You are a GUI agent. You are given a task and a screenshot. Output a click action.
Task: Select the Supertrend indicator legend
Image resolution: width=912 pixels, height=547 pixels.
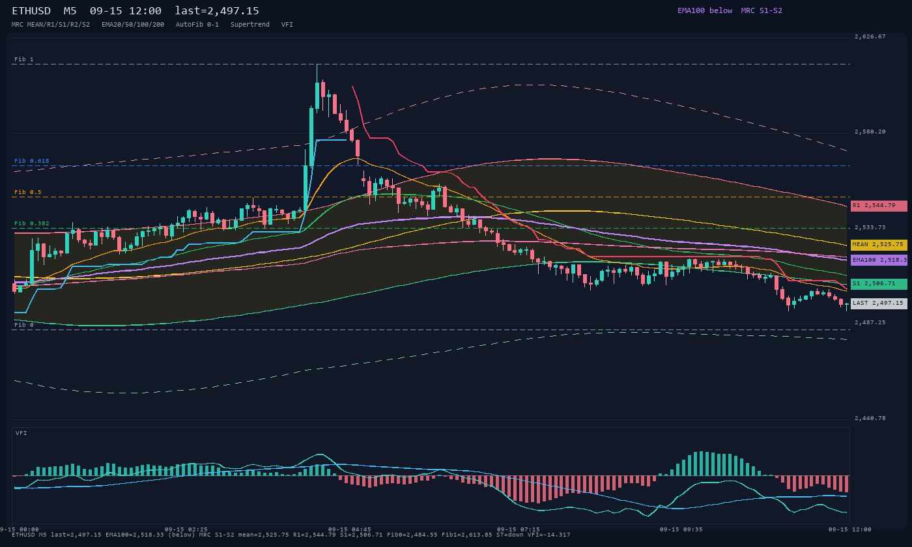click(x=250, y=24)
